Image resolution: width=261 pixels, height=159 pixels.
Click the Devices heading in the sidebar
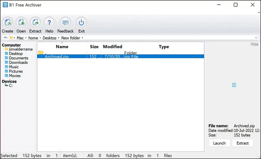(x=9, y=81)
